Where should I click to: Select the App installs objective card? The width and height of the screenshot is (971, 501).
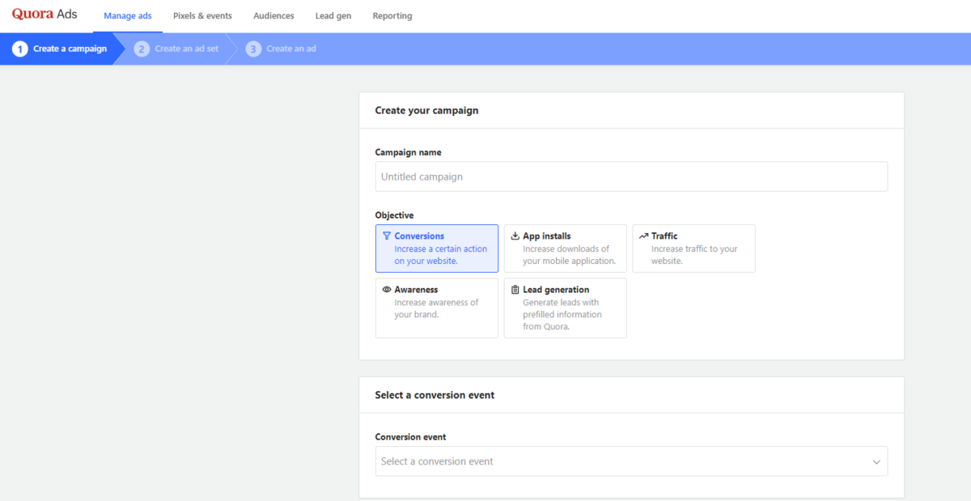coord(566,248)
